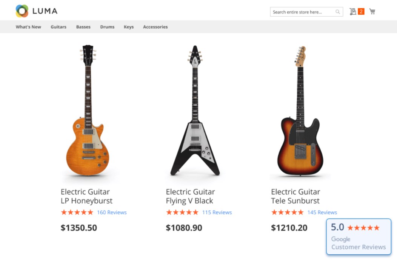Viewport: 397px width, 260px height.
Task: Click the Luma logo icon
Action: coord(22,11)
